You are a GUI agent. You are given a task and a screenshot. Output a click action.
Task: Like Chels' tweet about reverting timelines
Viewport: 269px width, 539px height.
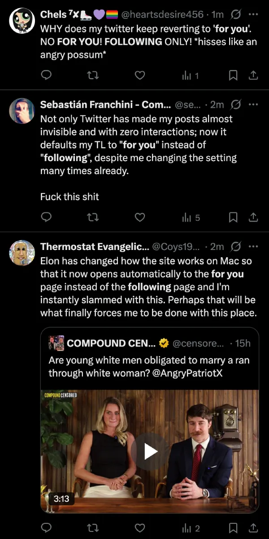(x=139, y=75)
